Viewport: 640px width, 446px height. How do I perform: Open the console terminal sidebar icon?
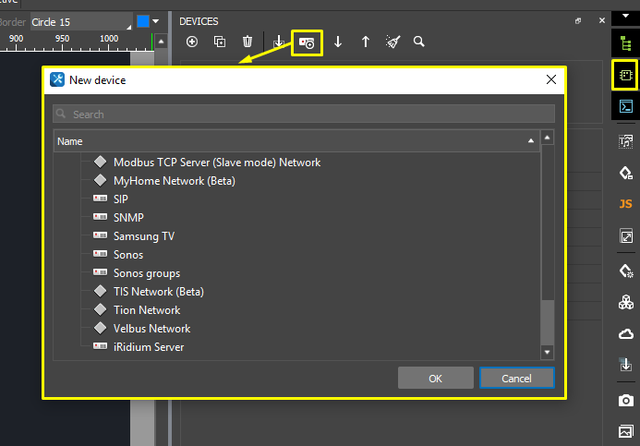pyautogui.click(x=626, y=106)
